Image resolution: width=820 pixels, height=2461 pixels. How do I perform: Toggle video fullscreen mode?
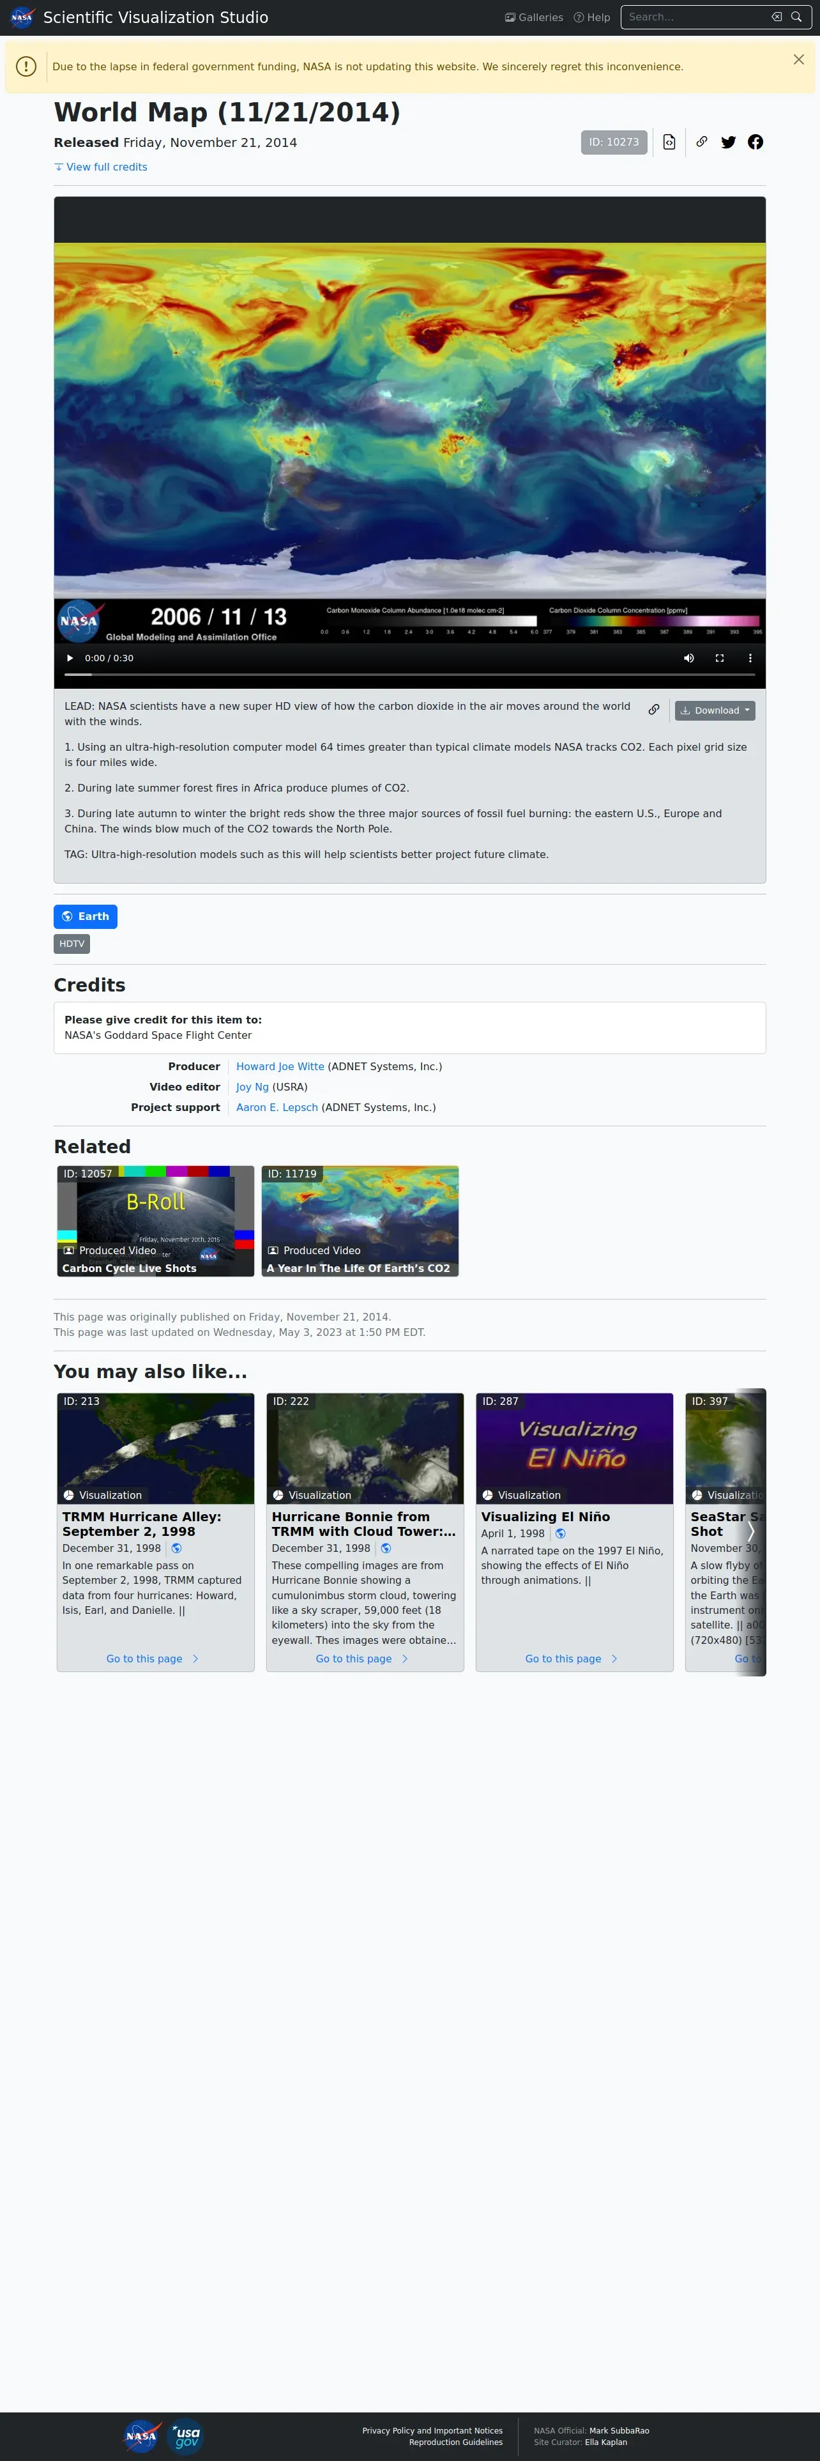pyautogui.click(x=720, y=658)
